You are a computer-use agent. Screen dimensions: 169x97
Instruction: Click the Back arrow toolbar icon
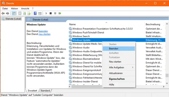pos(3,13)
